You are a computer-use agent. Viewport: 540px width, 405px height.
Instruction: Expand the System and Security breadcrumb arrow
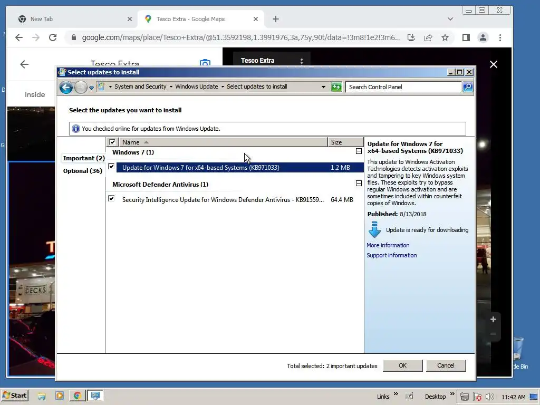(x=171, y=87)
